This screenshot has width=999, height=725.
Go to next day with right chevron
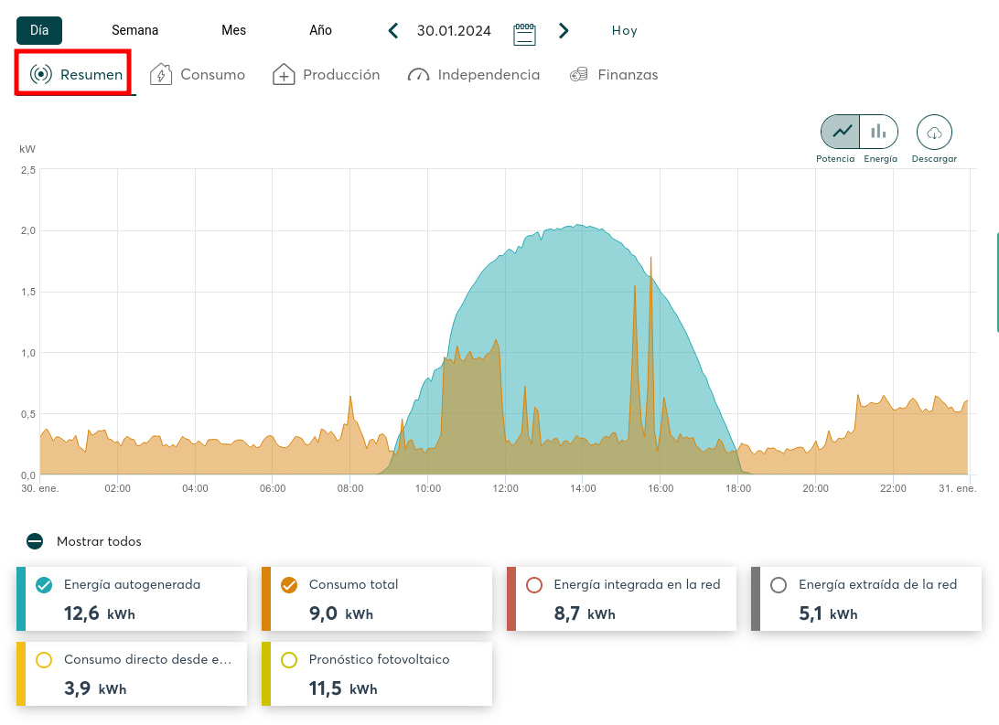564,31
